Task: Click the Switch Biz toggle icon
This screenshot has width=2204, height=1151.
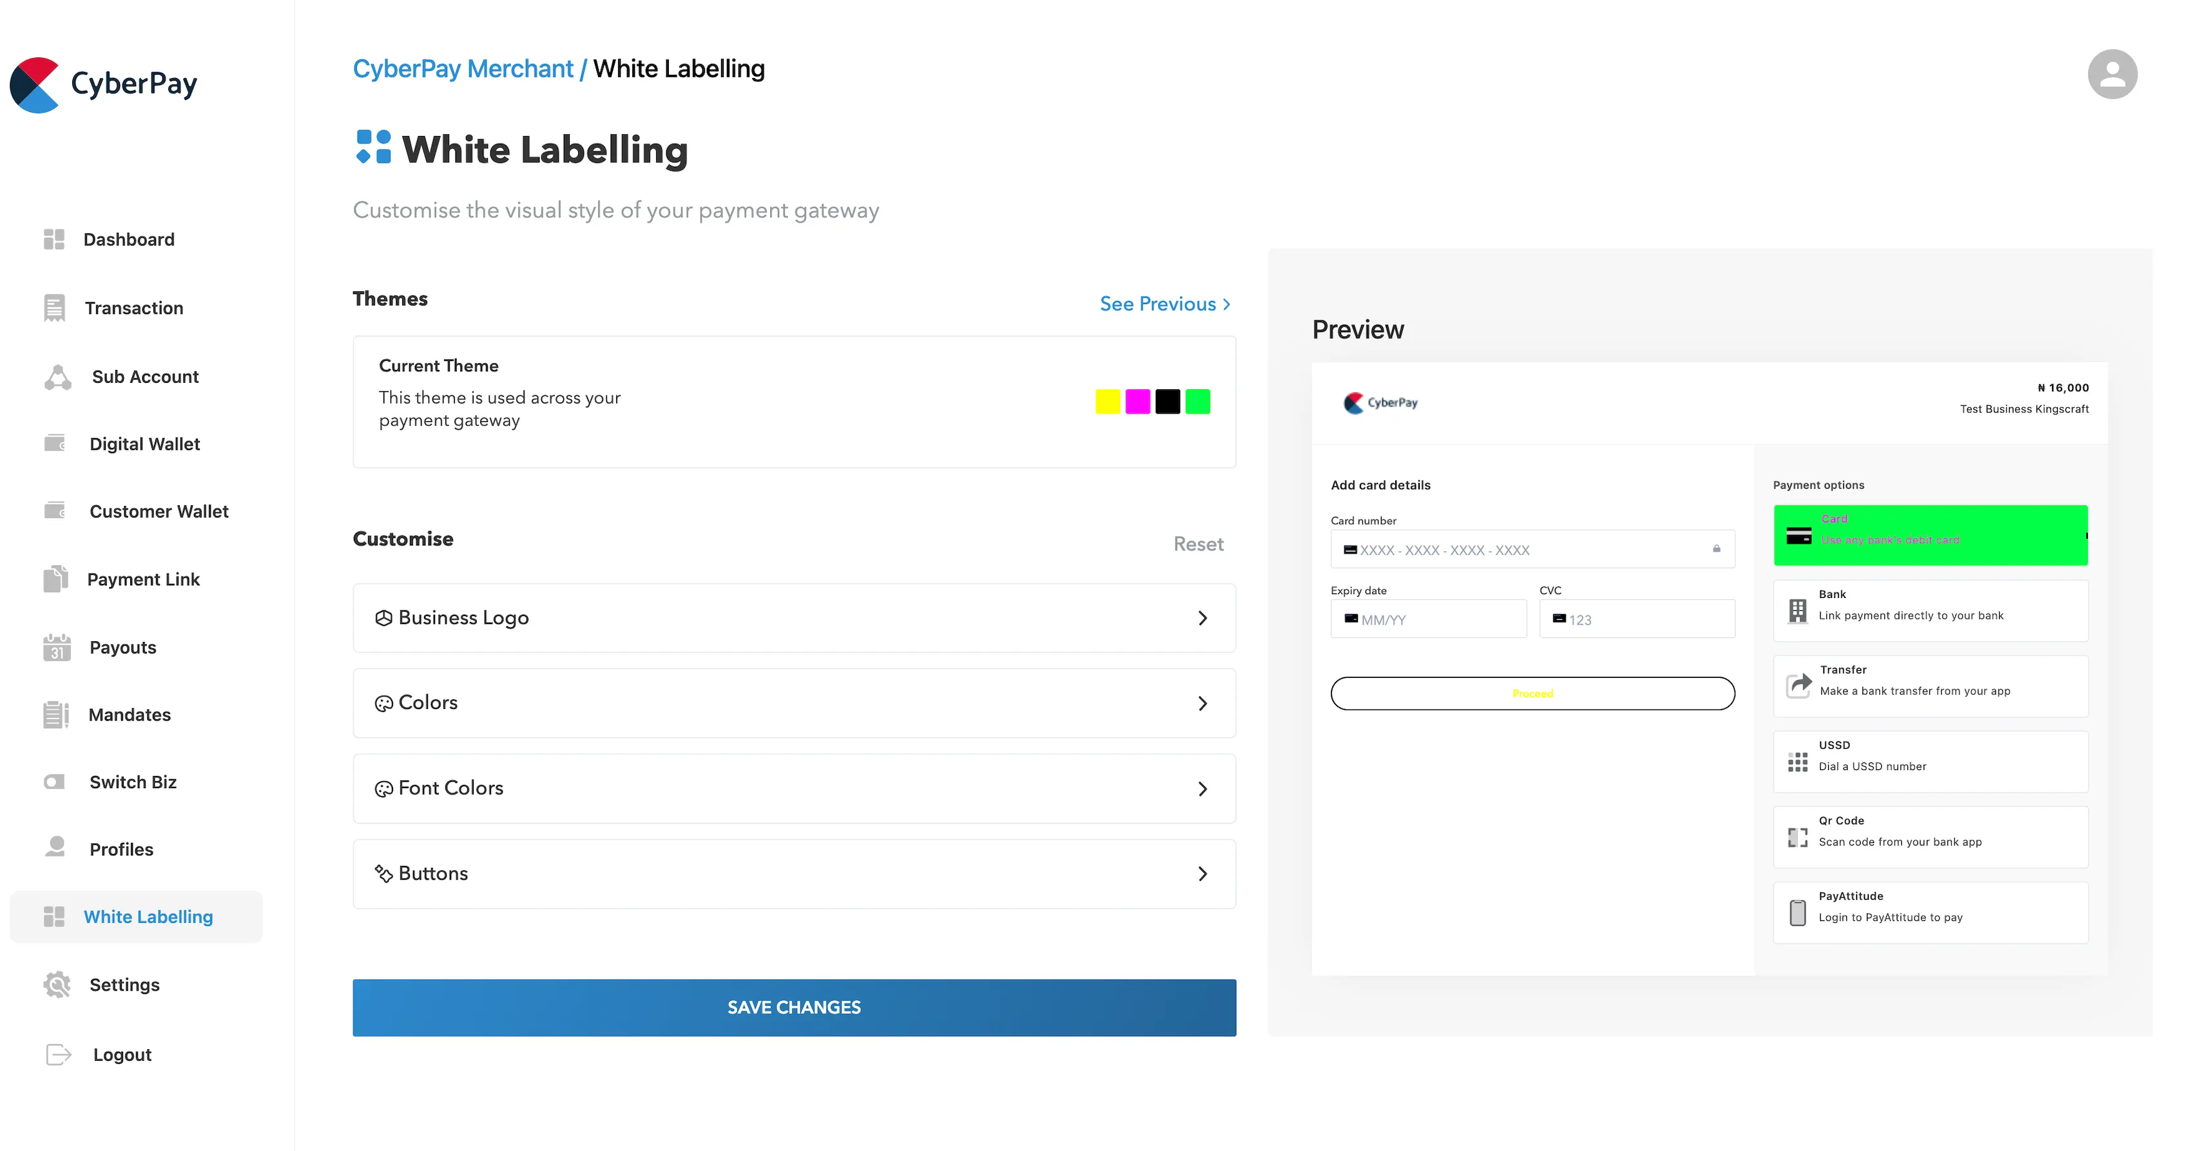Action: click(54, 782)
